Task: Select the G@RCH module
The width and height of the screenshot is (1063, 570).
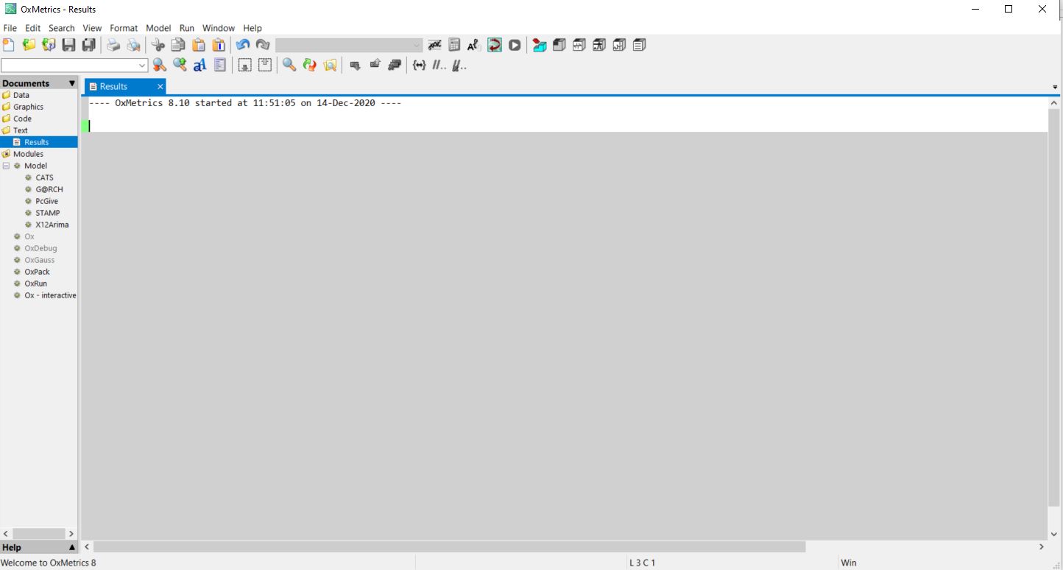Action: point(49,189)
